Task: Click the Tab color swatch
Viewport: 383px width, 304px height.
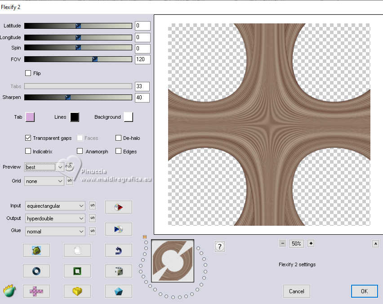Action: (30, 117)
